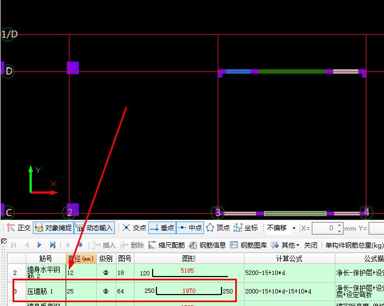This screenshot has height=306, width=384.
Task: Toggle 动态输入 dynamic input
Action: point(94,228)
